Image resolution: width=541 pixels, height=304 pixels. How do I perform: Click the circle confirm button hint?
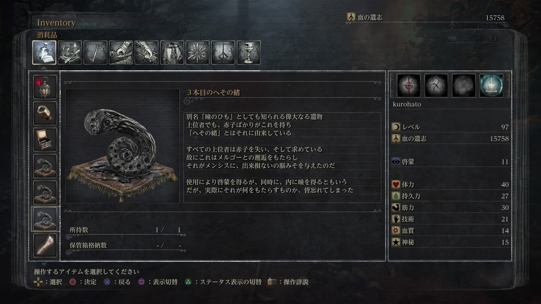coord(83,282)
